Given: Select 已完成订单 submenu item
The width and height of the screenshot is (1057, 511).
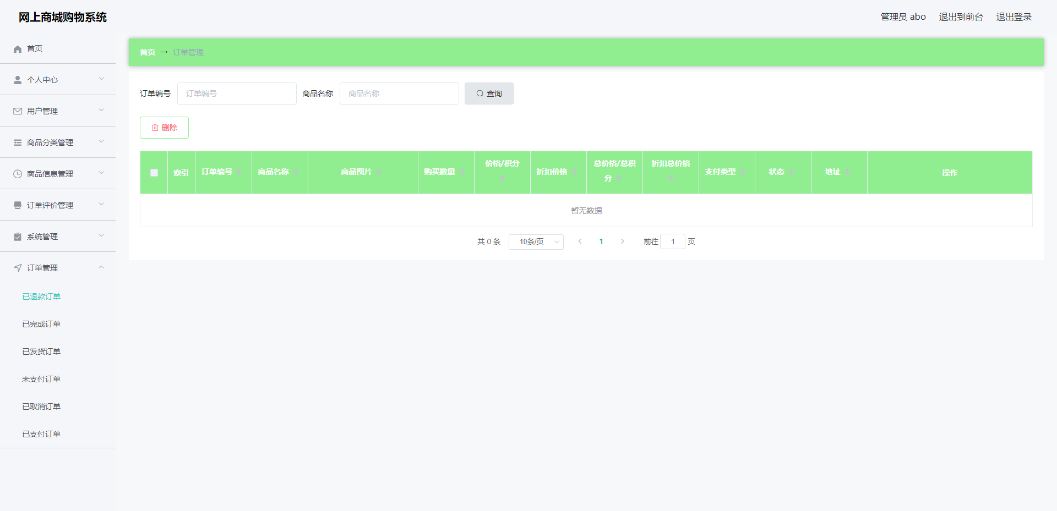Looking at the screenshot, I should click(41, 324).
